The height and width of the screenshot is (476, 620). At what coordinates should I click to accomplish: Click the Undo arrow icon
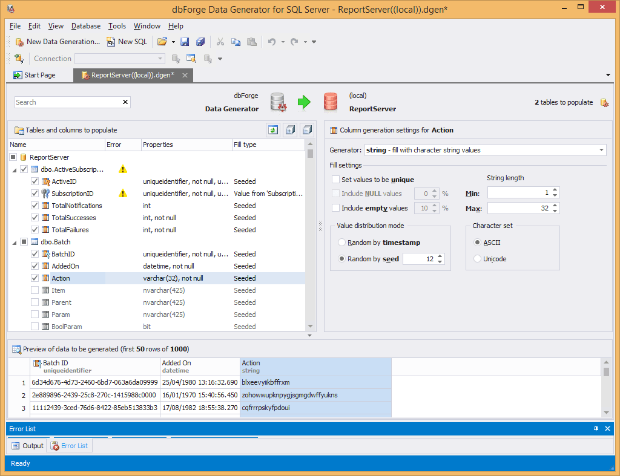272,42
